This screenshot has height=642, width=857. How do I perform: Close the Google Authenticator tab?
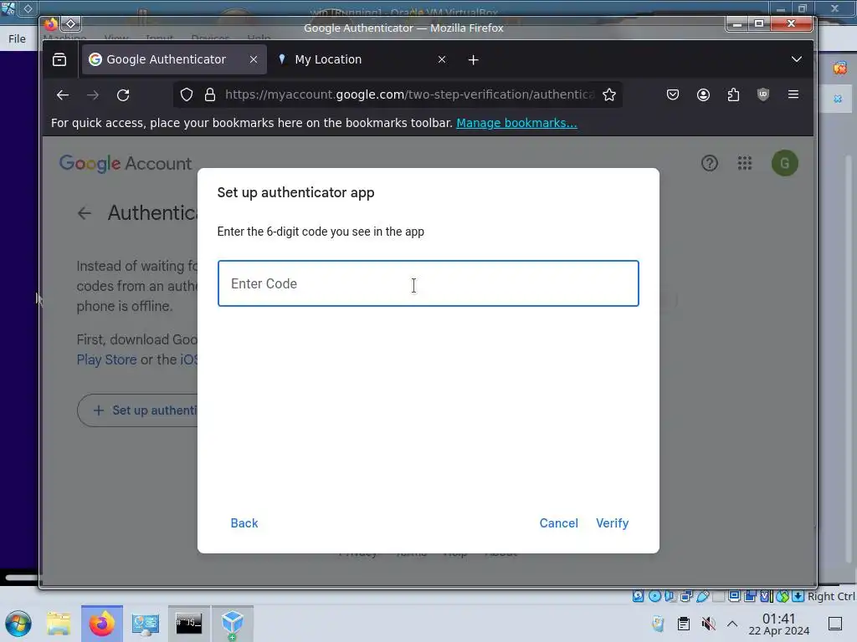point(254,59)
